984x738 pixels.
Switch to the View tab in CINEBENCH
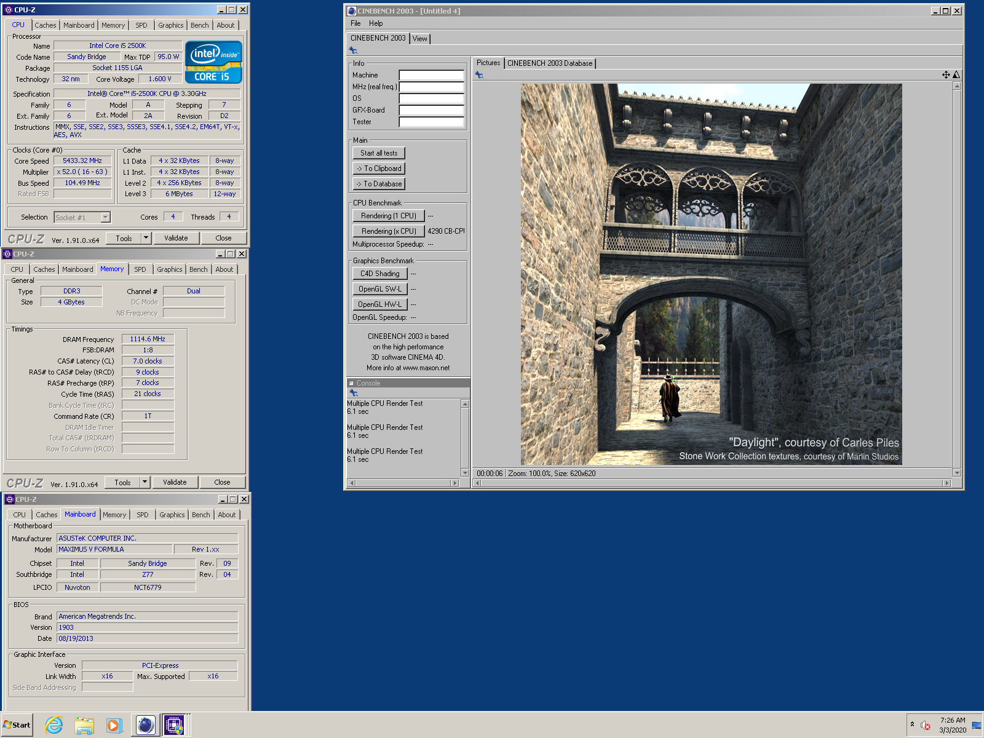tap(419, 39)
